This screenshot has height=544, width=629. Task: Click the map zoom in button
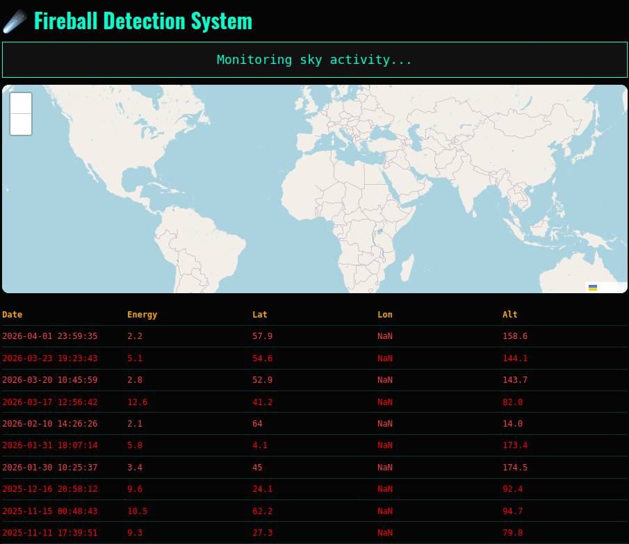pos(21,103)
